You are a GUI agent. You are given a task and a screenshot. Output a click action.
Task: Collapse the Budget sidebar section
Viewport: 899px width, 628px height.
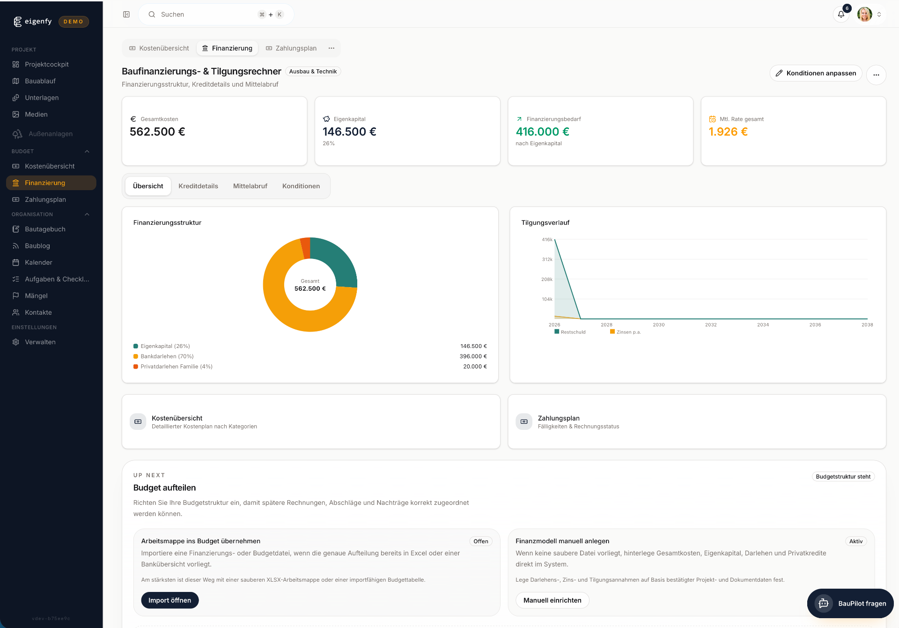pos(87,151)
